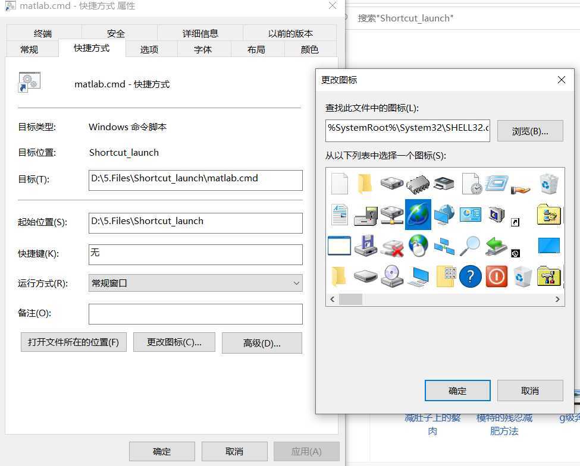Select the green arrow drive icon
The image size is (580, 466).
(x=496, y=245)
